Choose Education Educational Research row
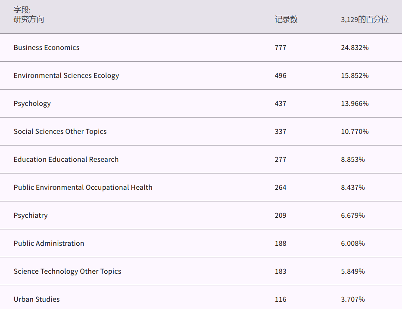This screenshot has height=309, width=402. pos(66,159)
